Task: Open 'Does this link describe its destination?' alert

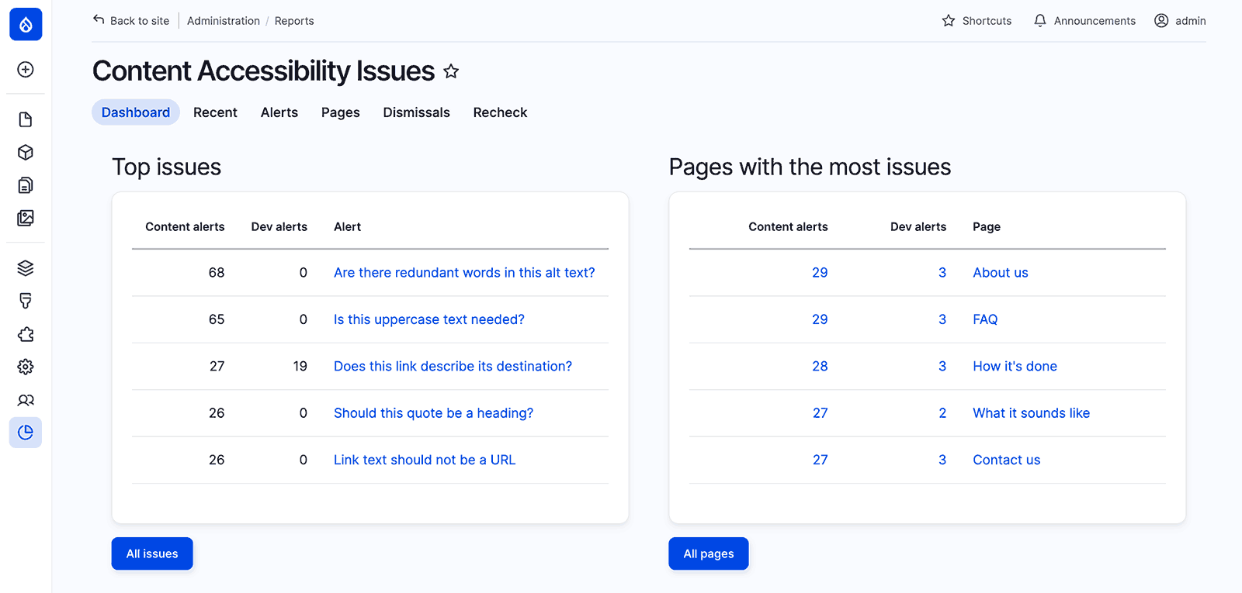Action: (453, 366)
